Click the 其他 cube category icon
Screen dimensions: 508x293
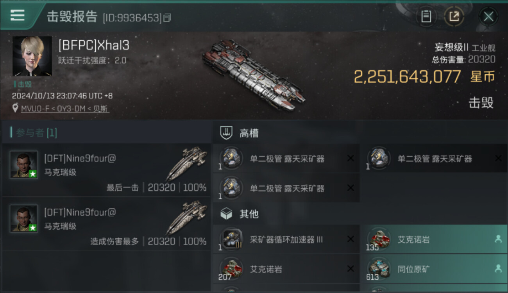pyautogui.click(x=226, y=214)
